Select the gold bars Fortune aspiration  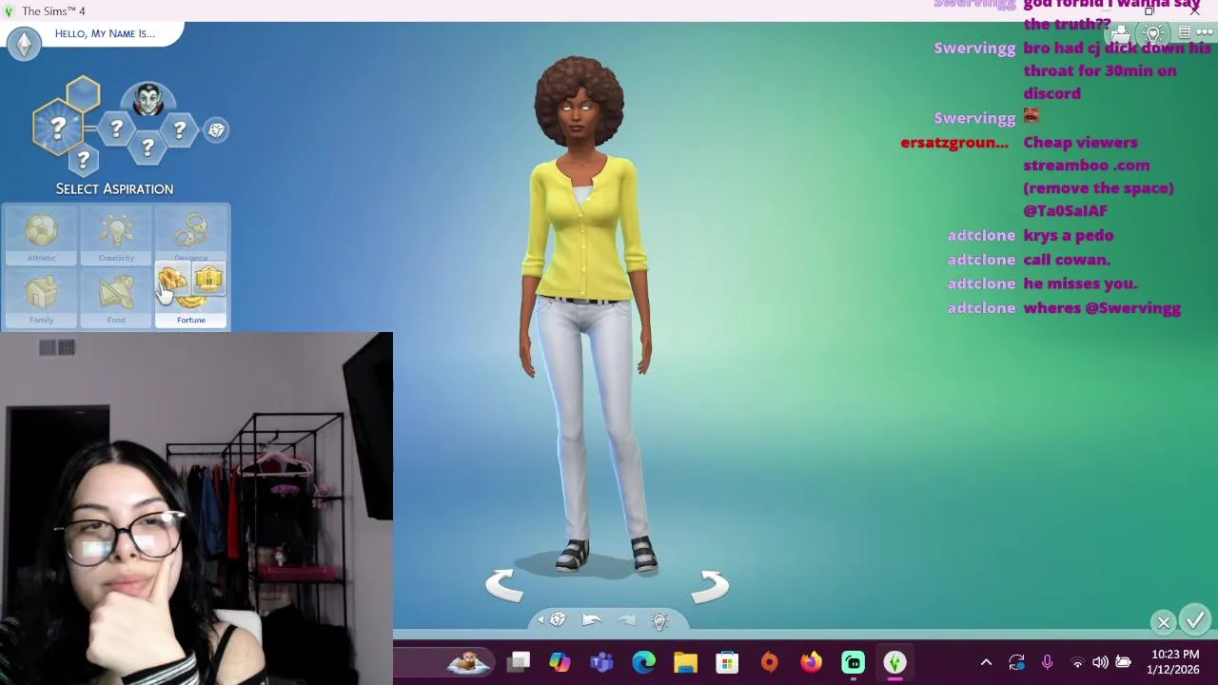coord(173,279)
